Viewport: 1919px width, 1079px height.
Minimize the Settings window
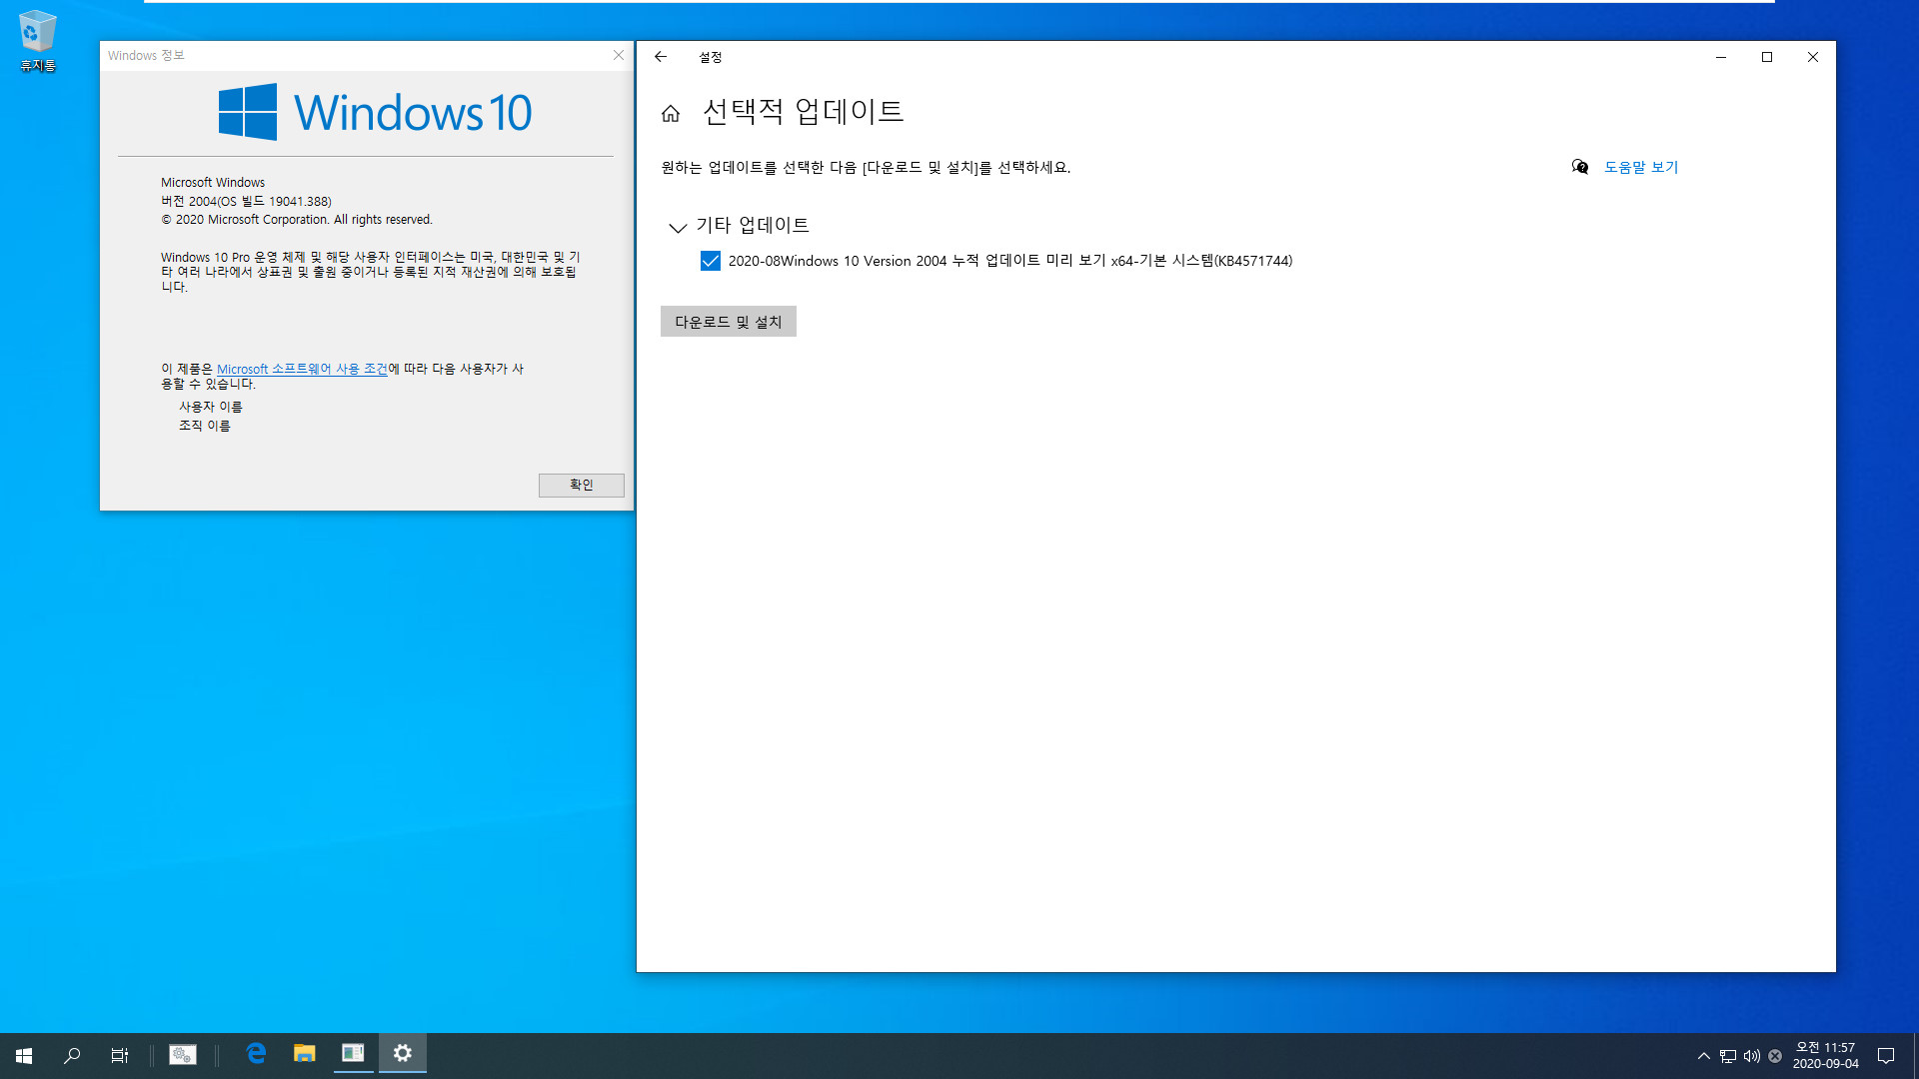tap(1721, 57)
